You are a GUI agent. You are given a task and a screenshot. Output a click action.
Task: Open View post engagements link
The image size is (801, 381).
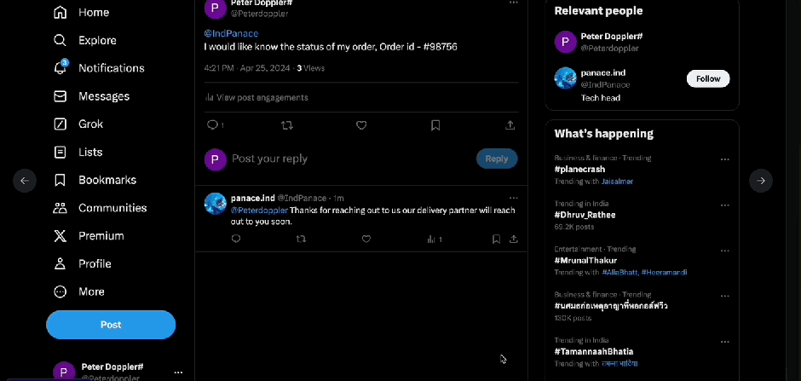point(262,97)
